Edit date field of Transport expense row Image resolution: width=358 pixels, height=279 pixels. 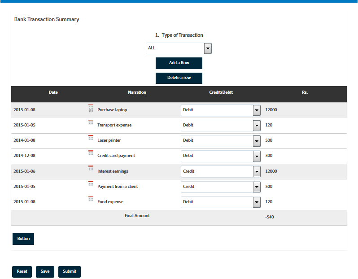24,125
